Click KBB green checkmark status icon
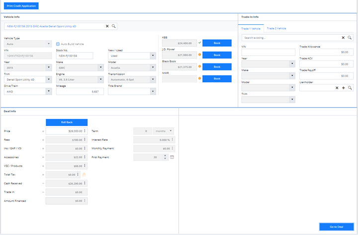Viewport: 358px width, 235px height. pos(199,43)
